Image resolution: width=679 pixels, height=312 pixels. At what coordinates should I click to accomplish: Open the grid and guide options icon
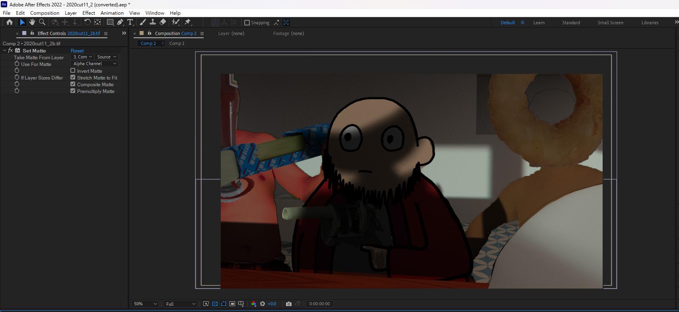point(241,304)
